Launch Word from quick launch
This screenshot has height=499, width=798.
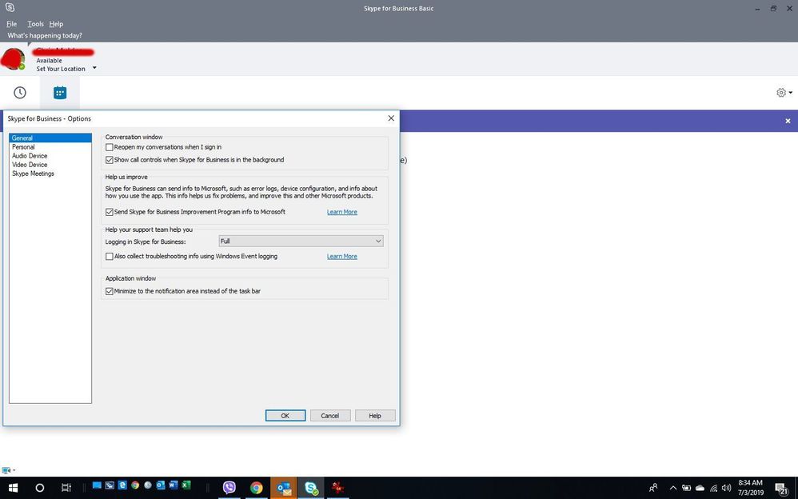click(x=173, y=485)
